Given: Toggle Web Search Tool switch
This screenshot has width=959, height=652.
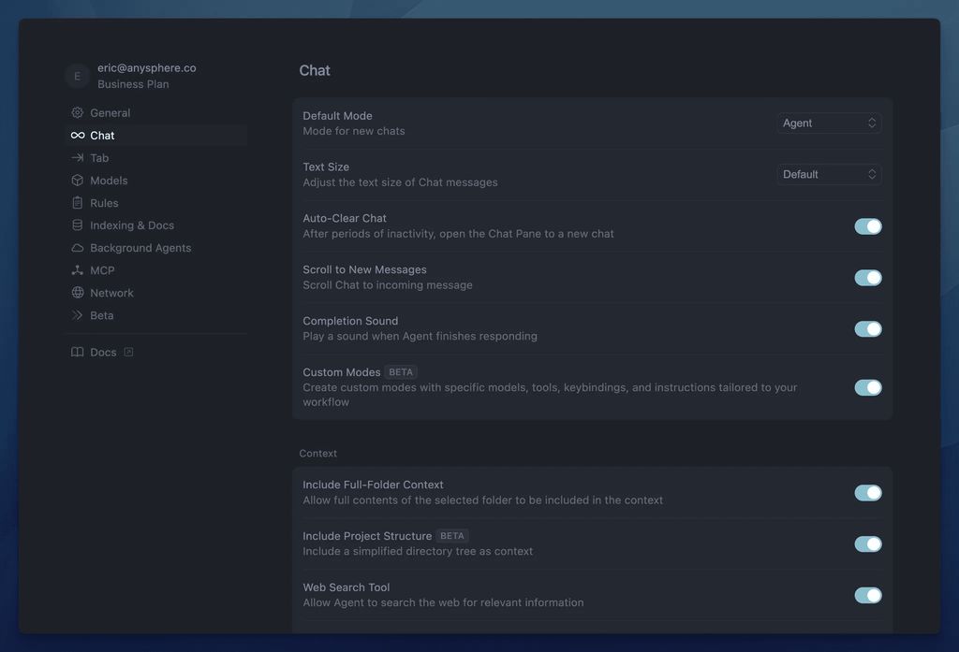Looking at the screenshot, I should 867,595.
